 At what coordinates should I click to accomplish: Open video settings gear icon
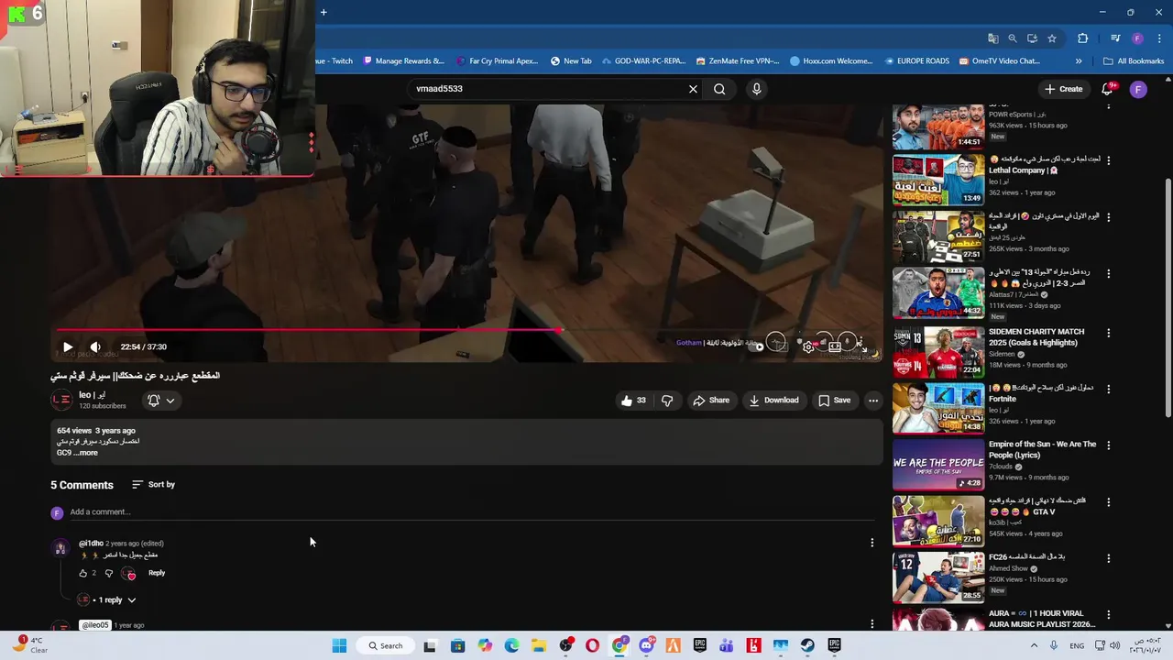tap(808, 346)
